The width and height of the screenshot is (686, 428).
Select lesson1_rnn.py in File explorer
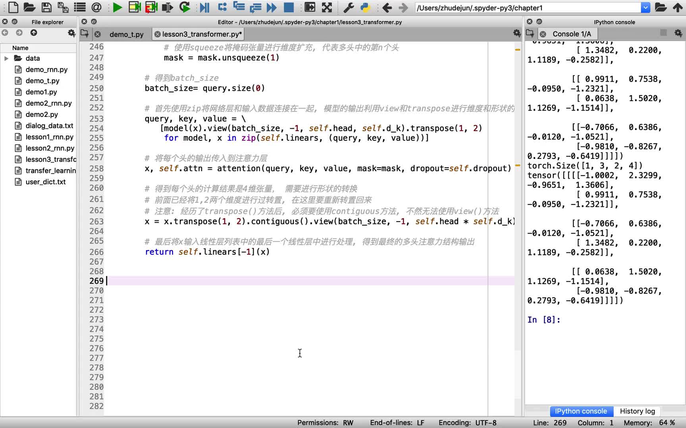click(x=49, y=137)
